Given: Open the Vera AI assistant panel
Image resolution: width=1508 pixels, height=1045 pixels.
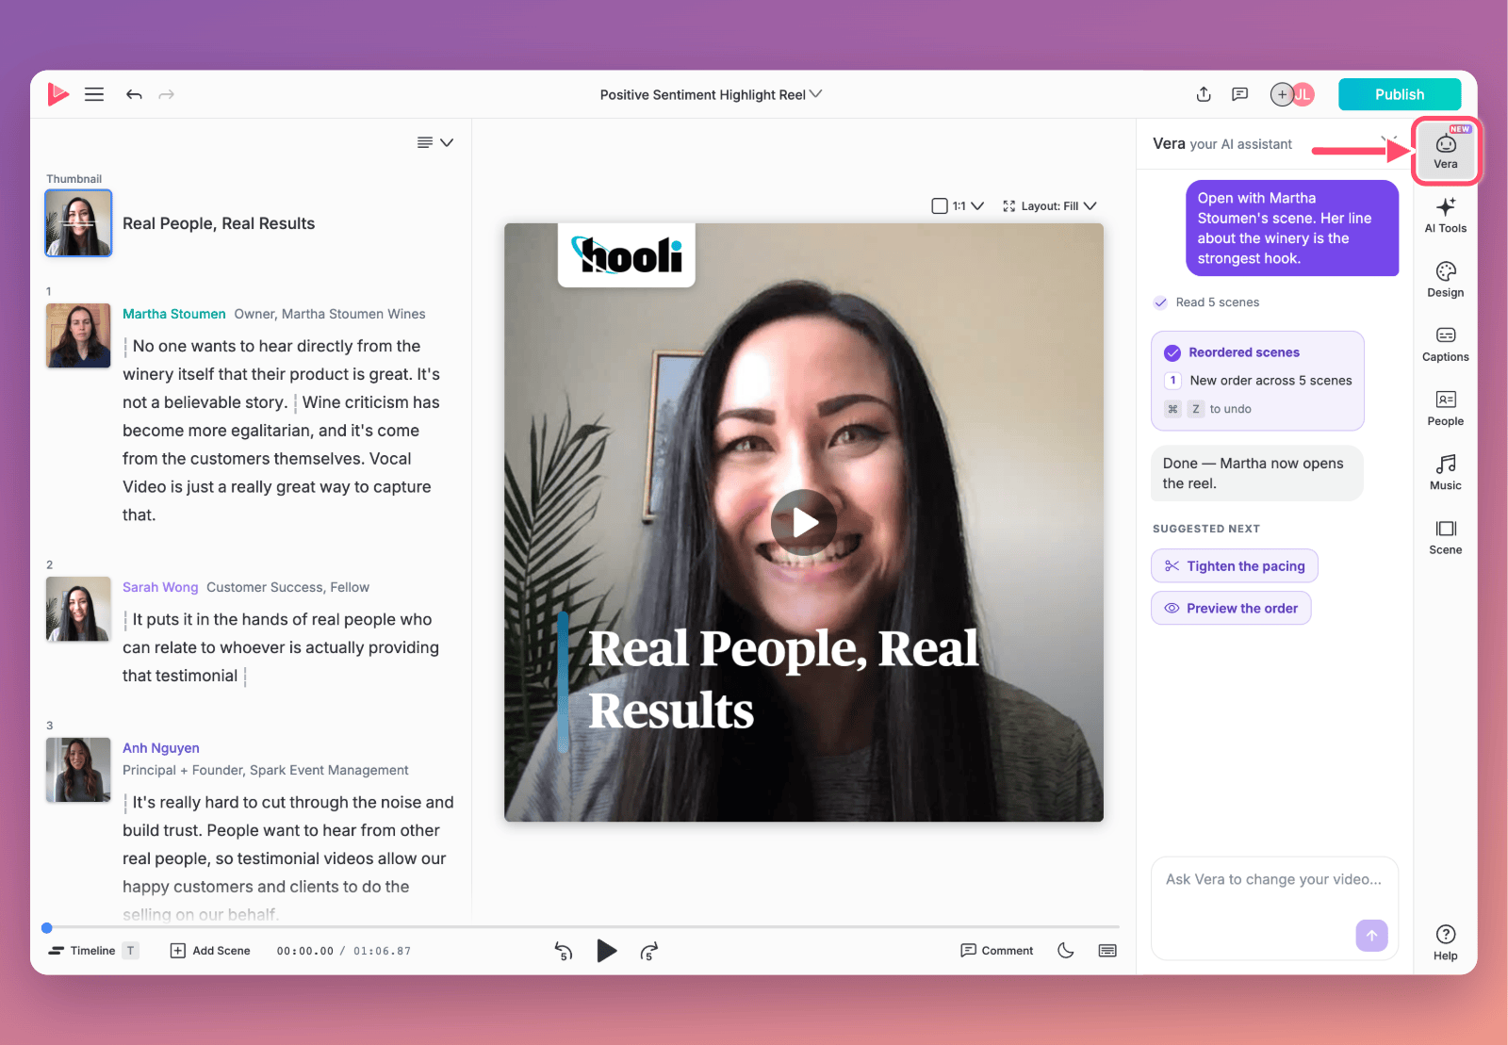Looking at the screenshot, I should click(1446, 151).
